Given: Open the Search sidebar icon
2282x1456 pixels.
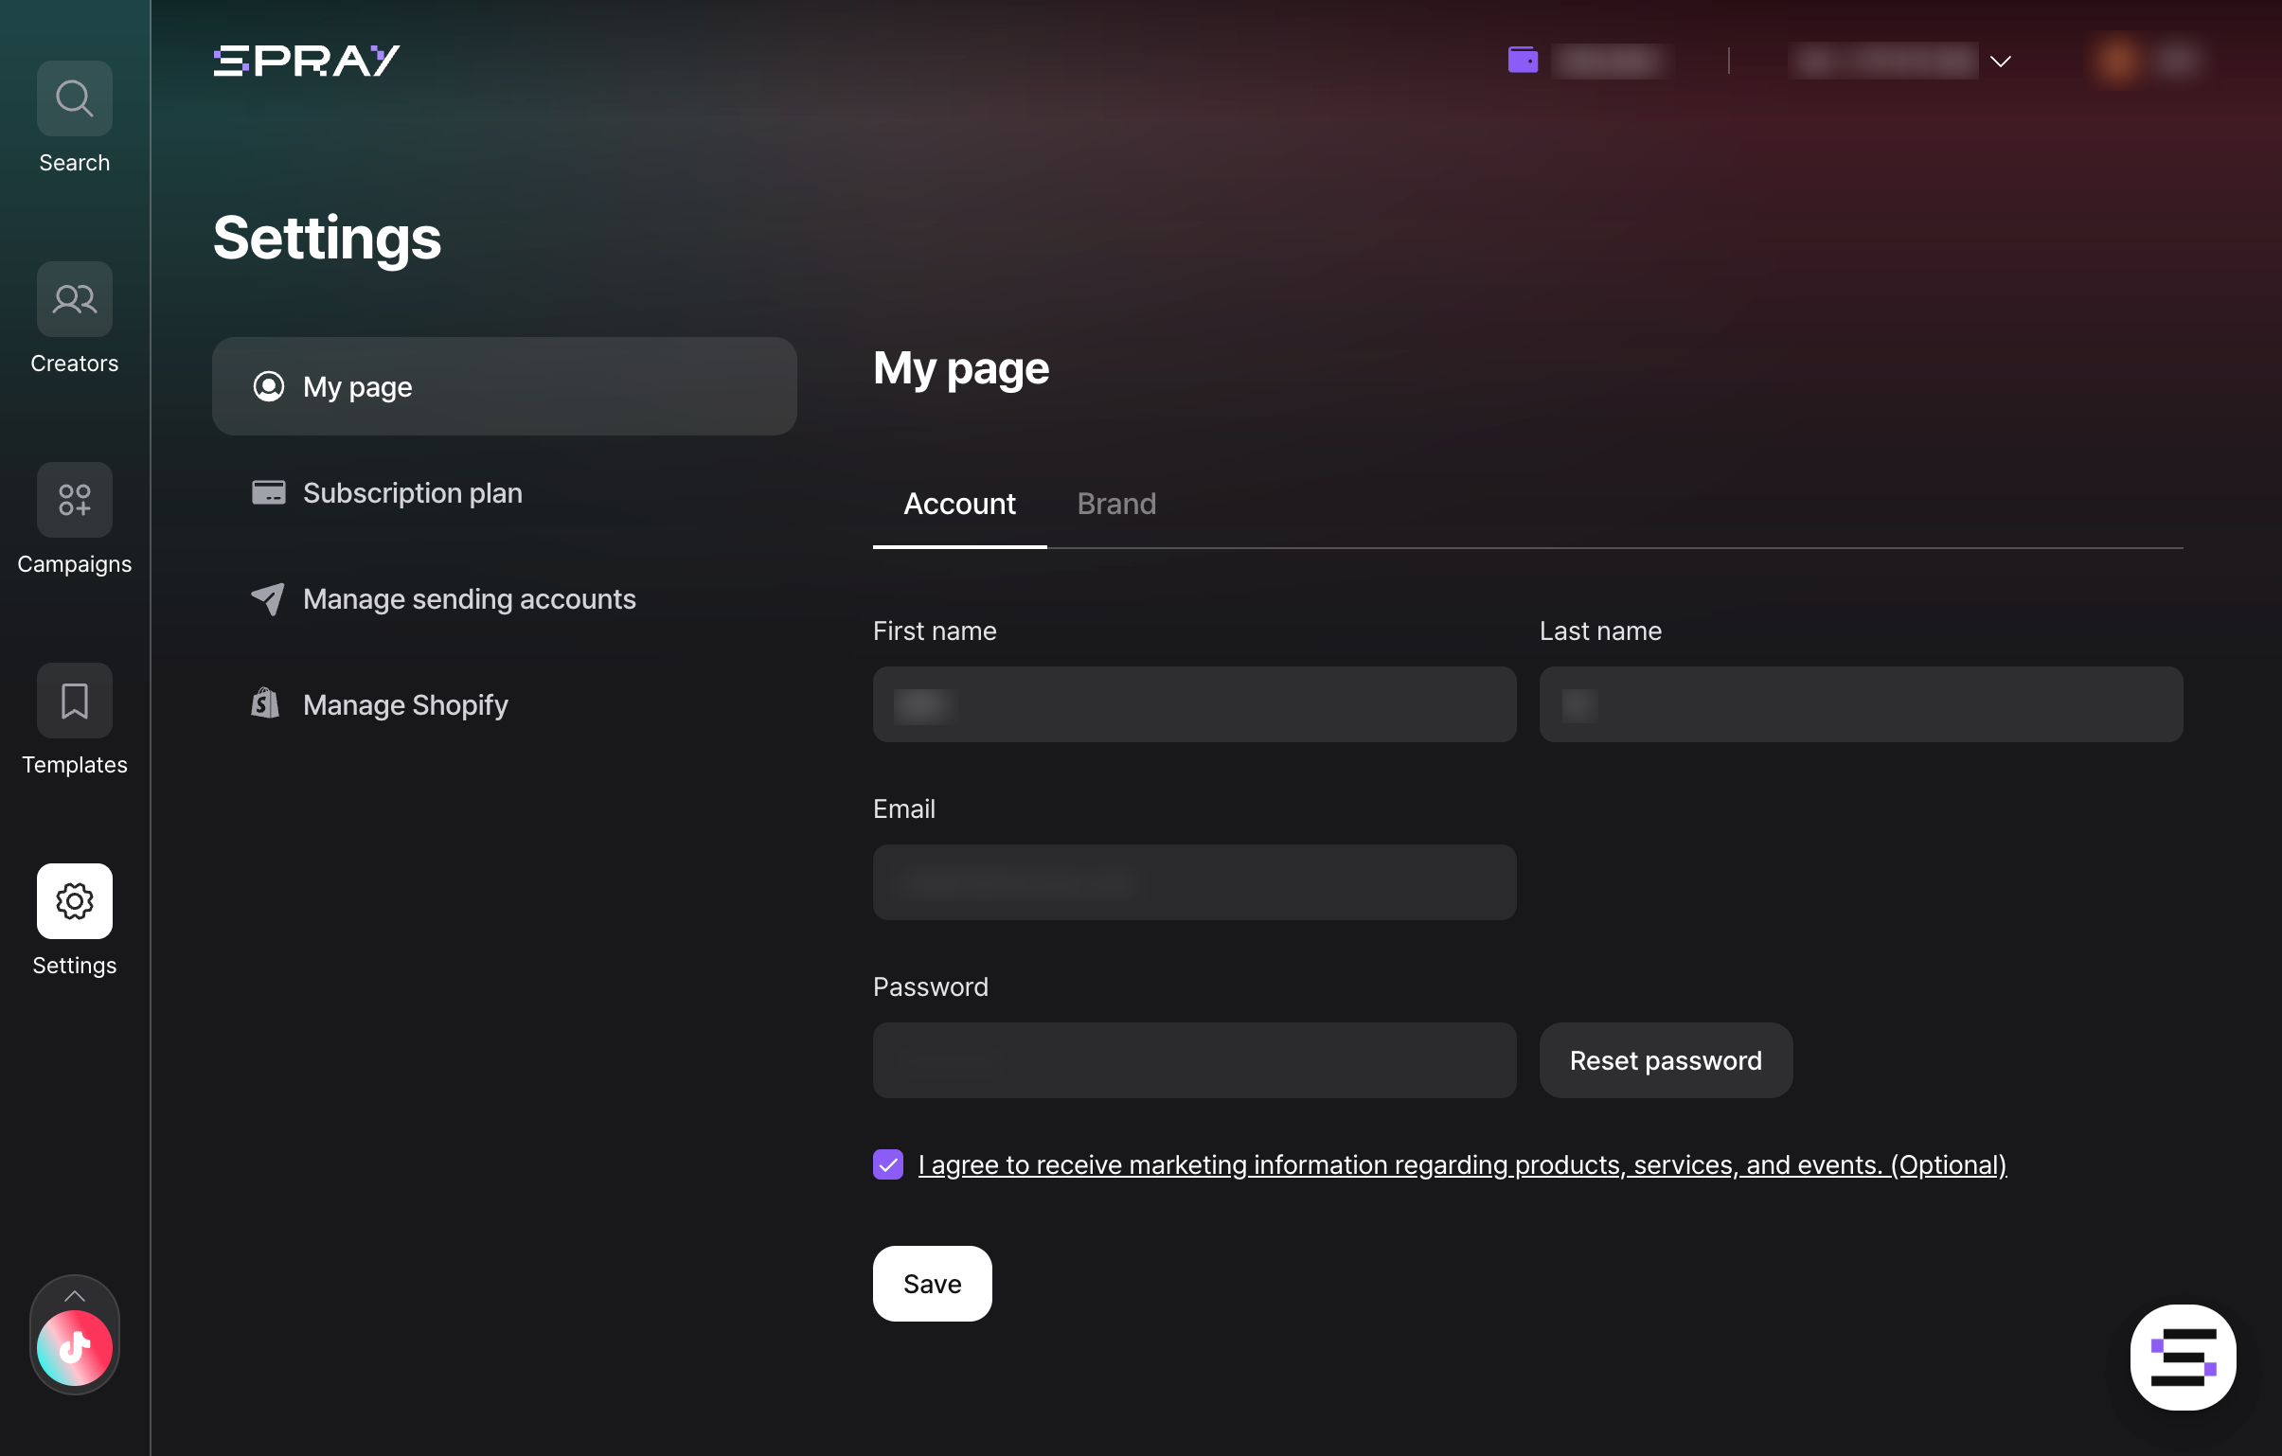Looking at the screenshot, I should pyautogui.click(x=74, y=98).
